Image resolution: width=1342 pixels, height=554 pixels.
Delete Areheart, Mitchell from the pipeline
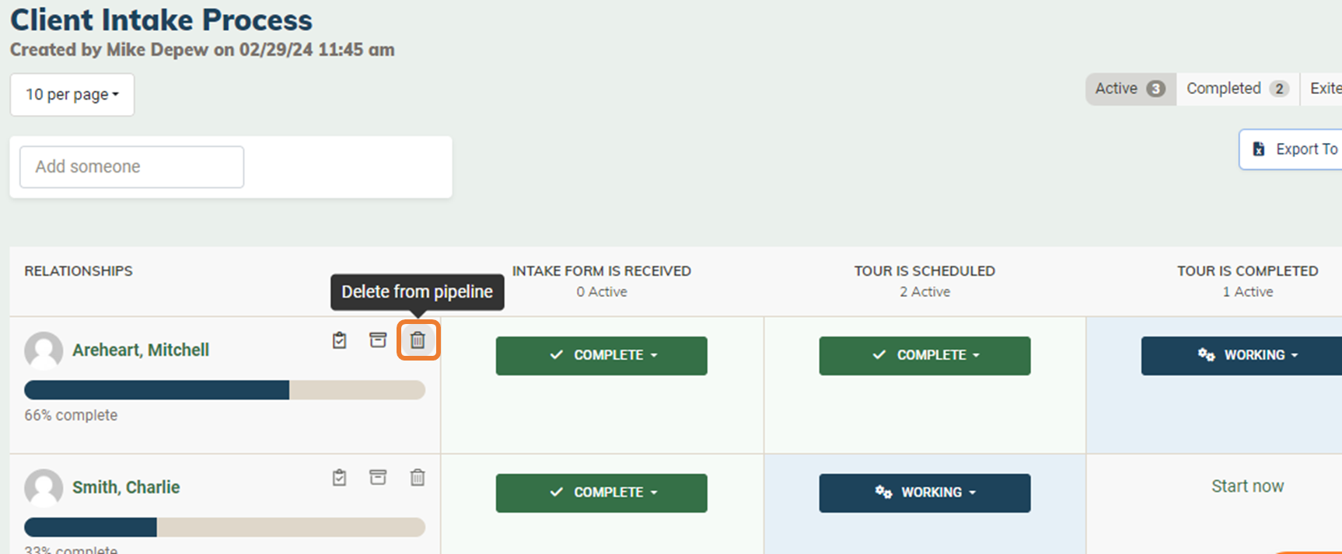(418, 340)
